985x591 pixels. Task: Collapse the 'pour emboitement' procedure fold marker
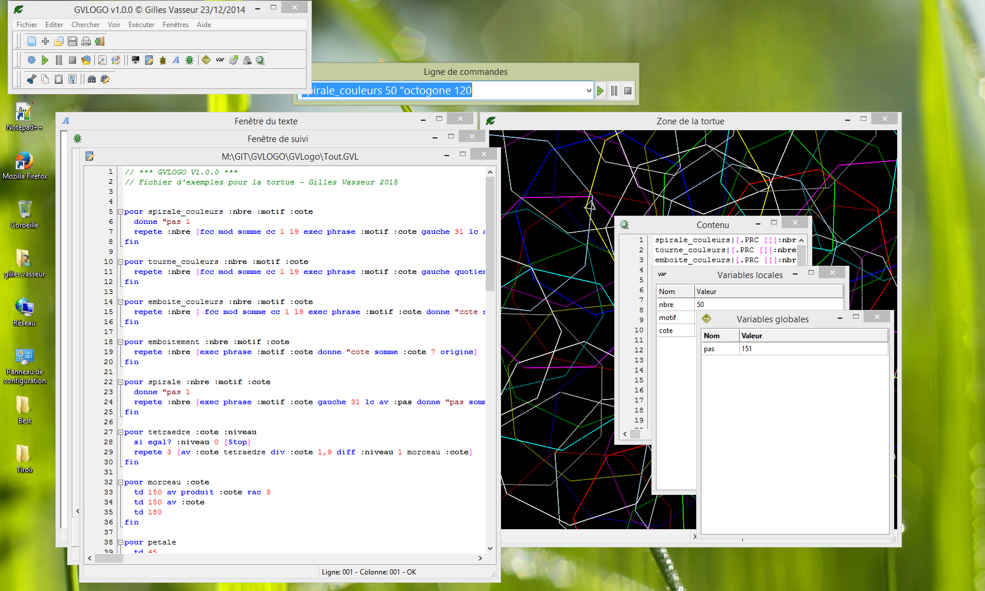coord(120,342)
